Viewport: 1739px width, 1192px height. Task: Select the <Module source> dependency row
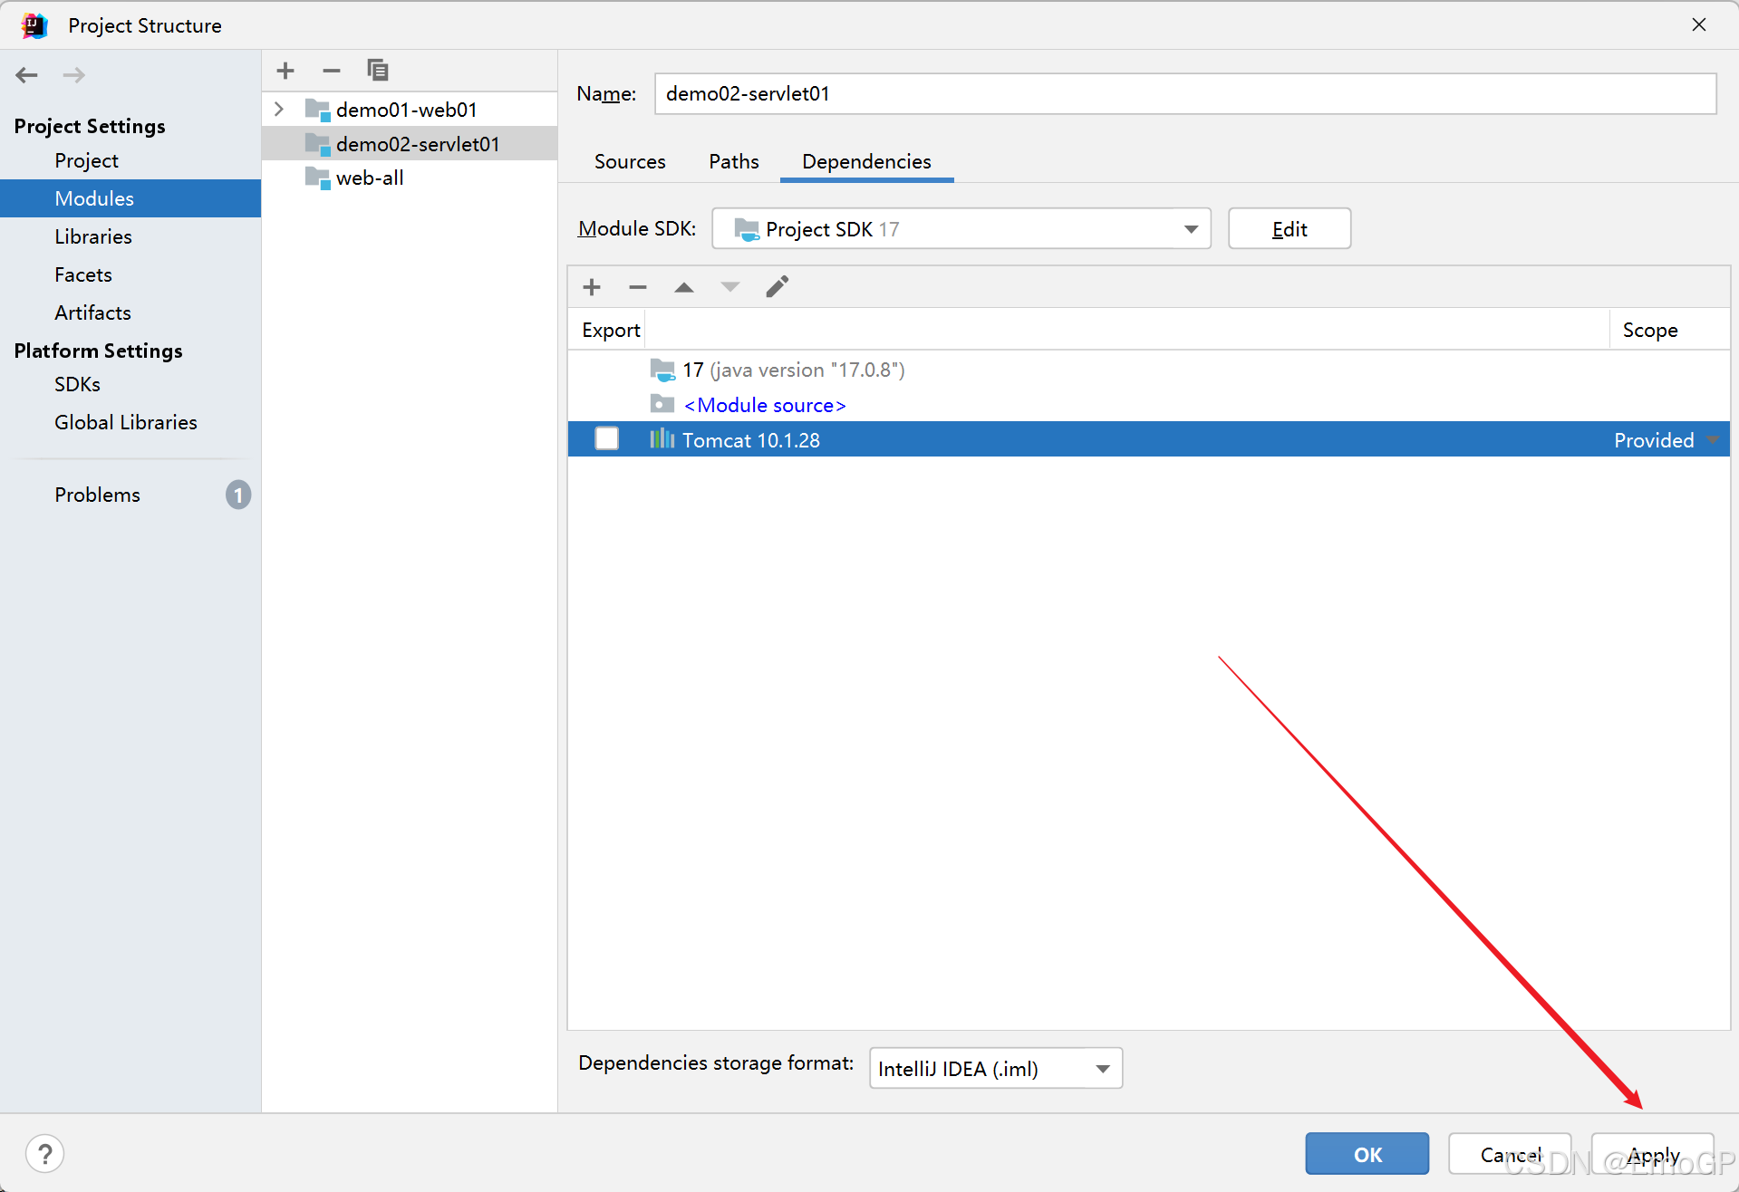[1149, 404]
